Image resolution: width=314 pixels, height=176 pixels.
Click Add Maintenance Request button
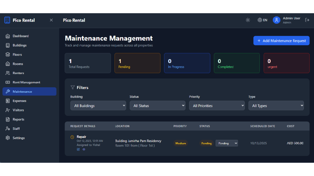point(281,41)
